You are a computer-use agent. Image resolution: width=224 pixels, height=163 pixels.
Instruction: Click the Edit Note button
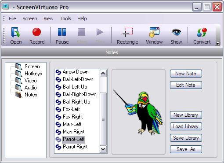tap(186, 85)
